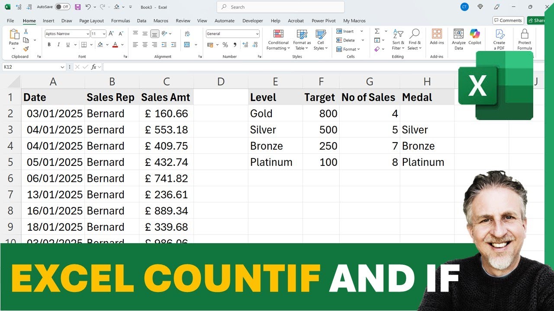Increase font size with the larger A icon
This screenshot has height=311, width=554.
click(x=111, y=34)
